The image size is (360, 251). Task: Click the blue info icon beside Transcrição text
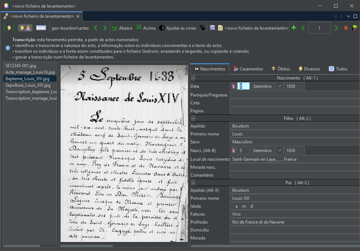pyautogui.click(x=8, y=48)
